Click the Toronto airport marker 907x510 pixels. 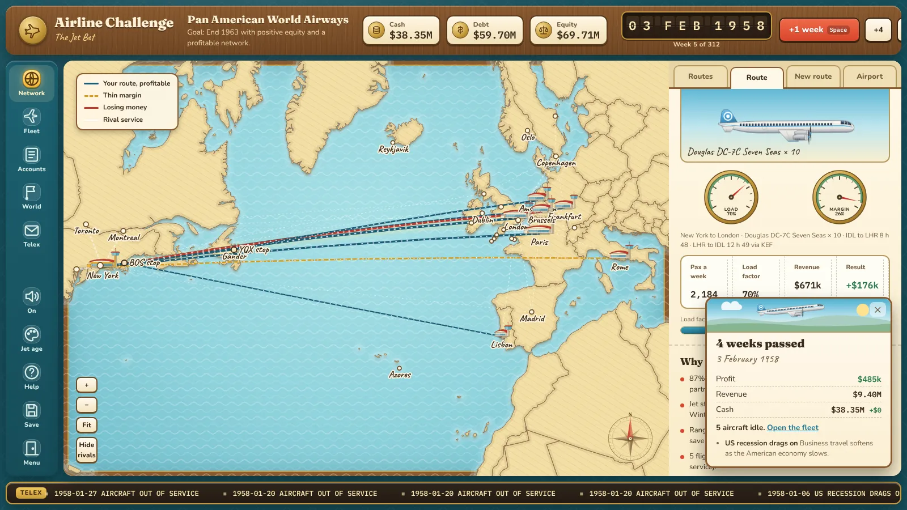point(86,224)
